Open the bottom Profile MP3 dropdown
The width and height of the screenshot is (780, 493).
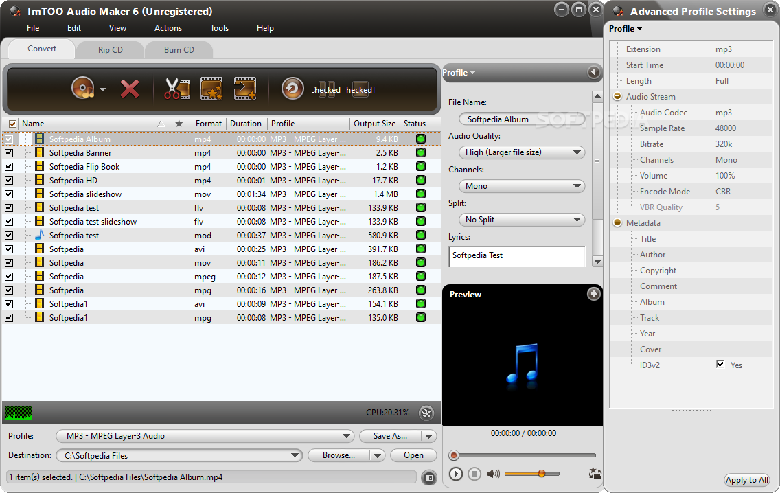(x=205, y=436)
